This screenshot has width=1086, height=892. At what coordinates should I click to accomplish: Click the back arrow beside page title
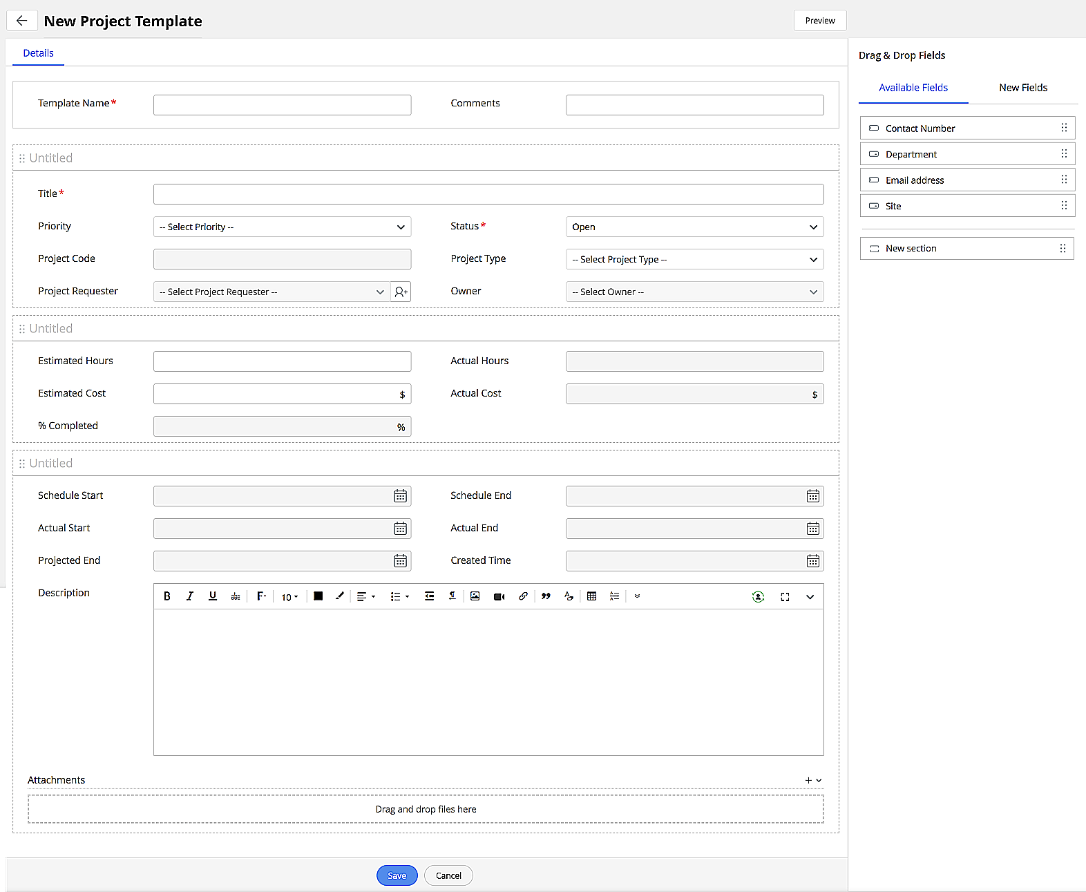21,21
